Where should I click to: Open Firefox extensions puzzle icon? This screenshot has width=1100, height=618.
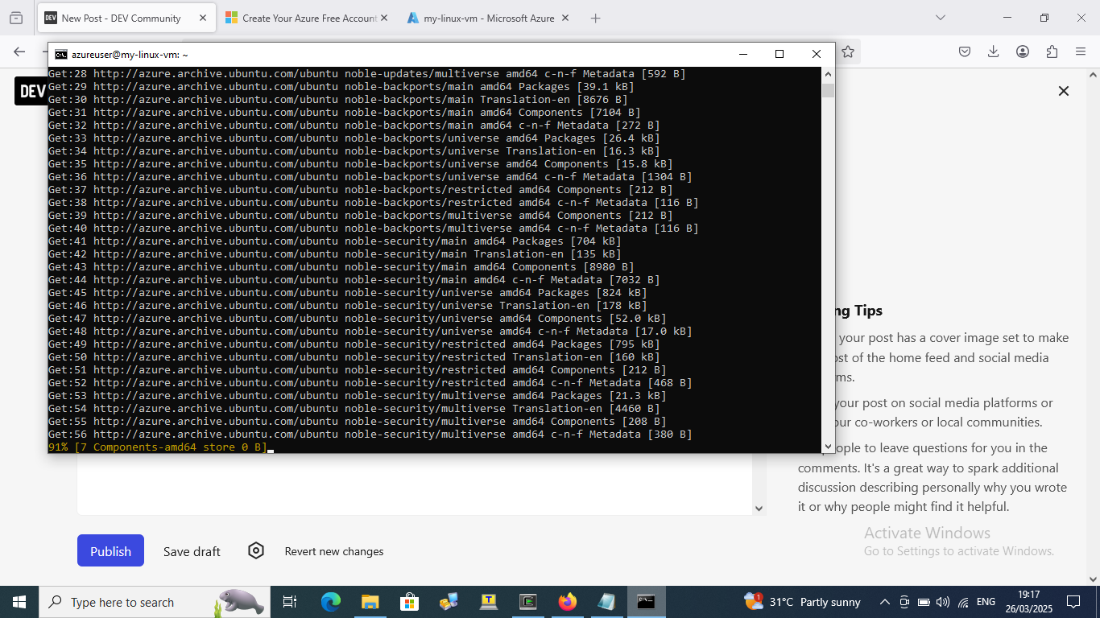(1052, 51)
